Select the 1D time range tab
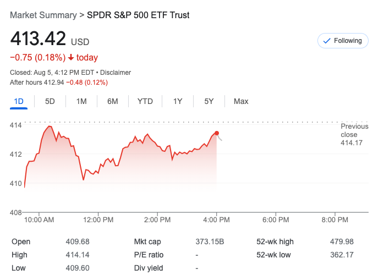 coord(19,101)
